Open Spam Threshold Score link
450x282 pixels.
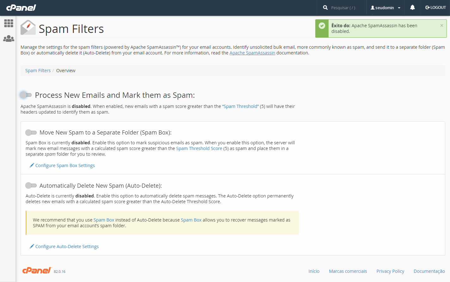[x=199, y=148]
